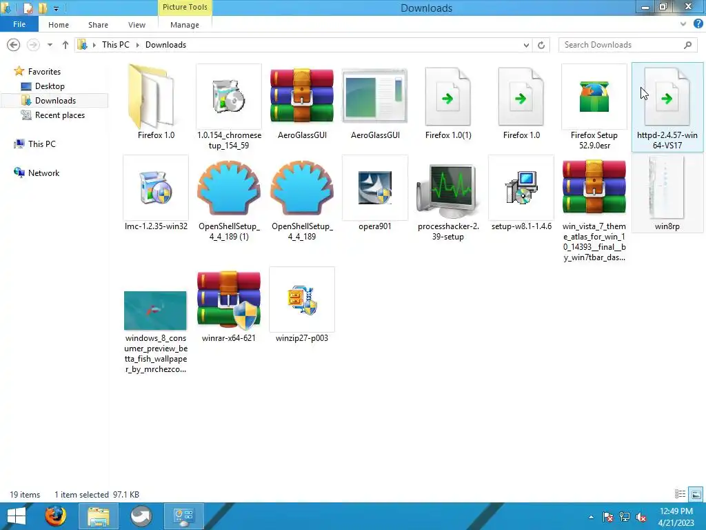Select the Firefox Setup 52.9.0esr icon
Screen dimensions: 706x530
tap(594, 97)
